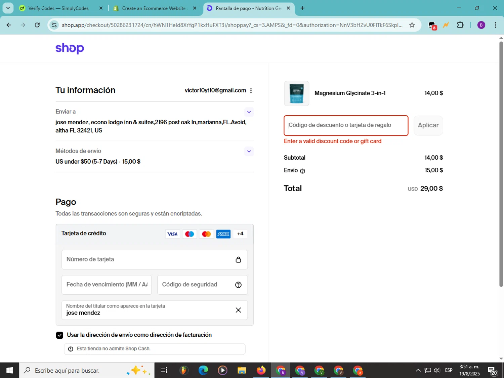Open the extension with red 8 badge
Viewport: 504px width, 378px height.
pos(432,26)
